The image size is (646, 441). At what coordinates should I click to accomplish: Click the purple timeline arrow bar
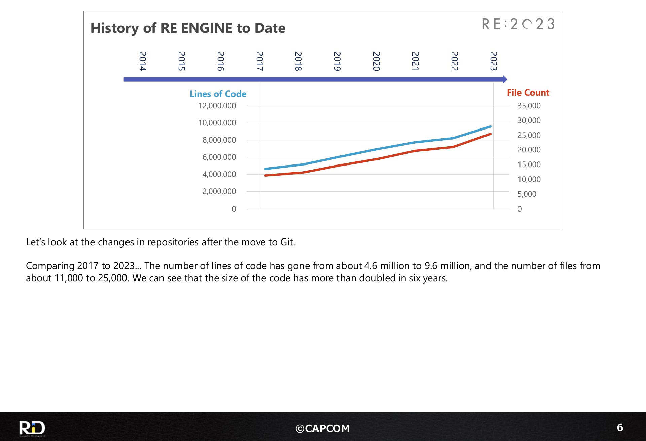click(315, 80)
